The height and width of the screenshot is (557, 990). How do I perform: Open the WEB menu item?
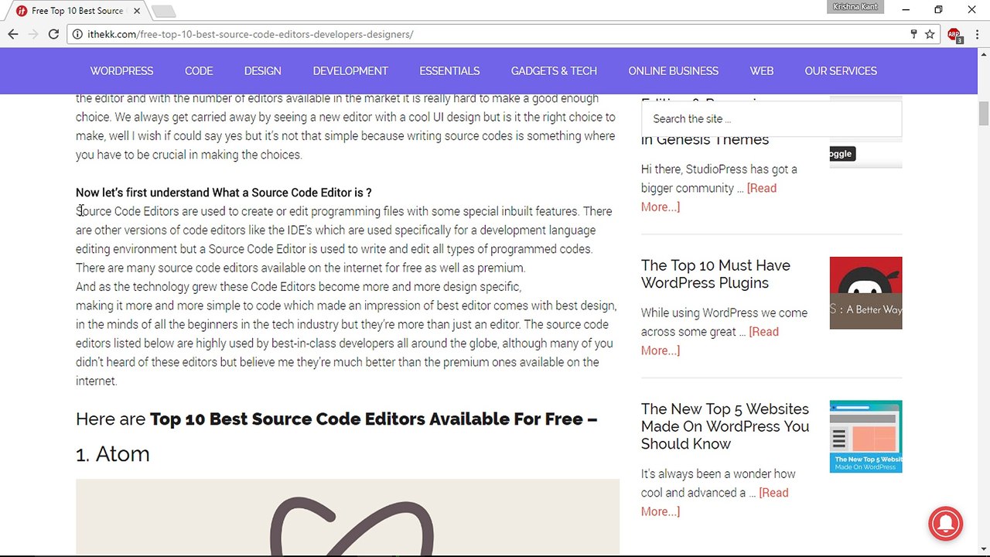click(x=762, y=71)
